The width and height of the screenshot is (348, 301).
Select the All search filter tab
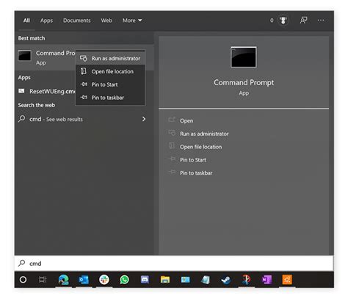tap(26, 21)
